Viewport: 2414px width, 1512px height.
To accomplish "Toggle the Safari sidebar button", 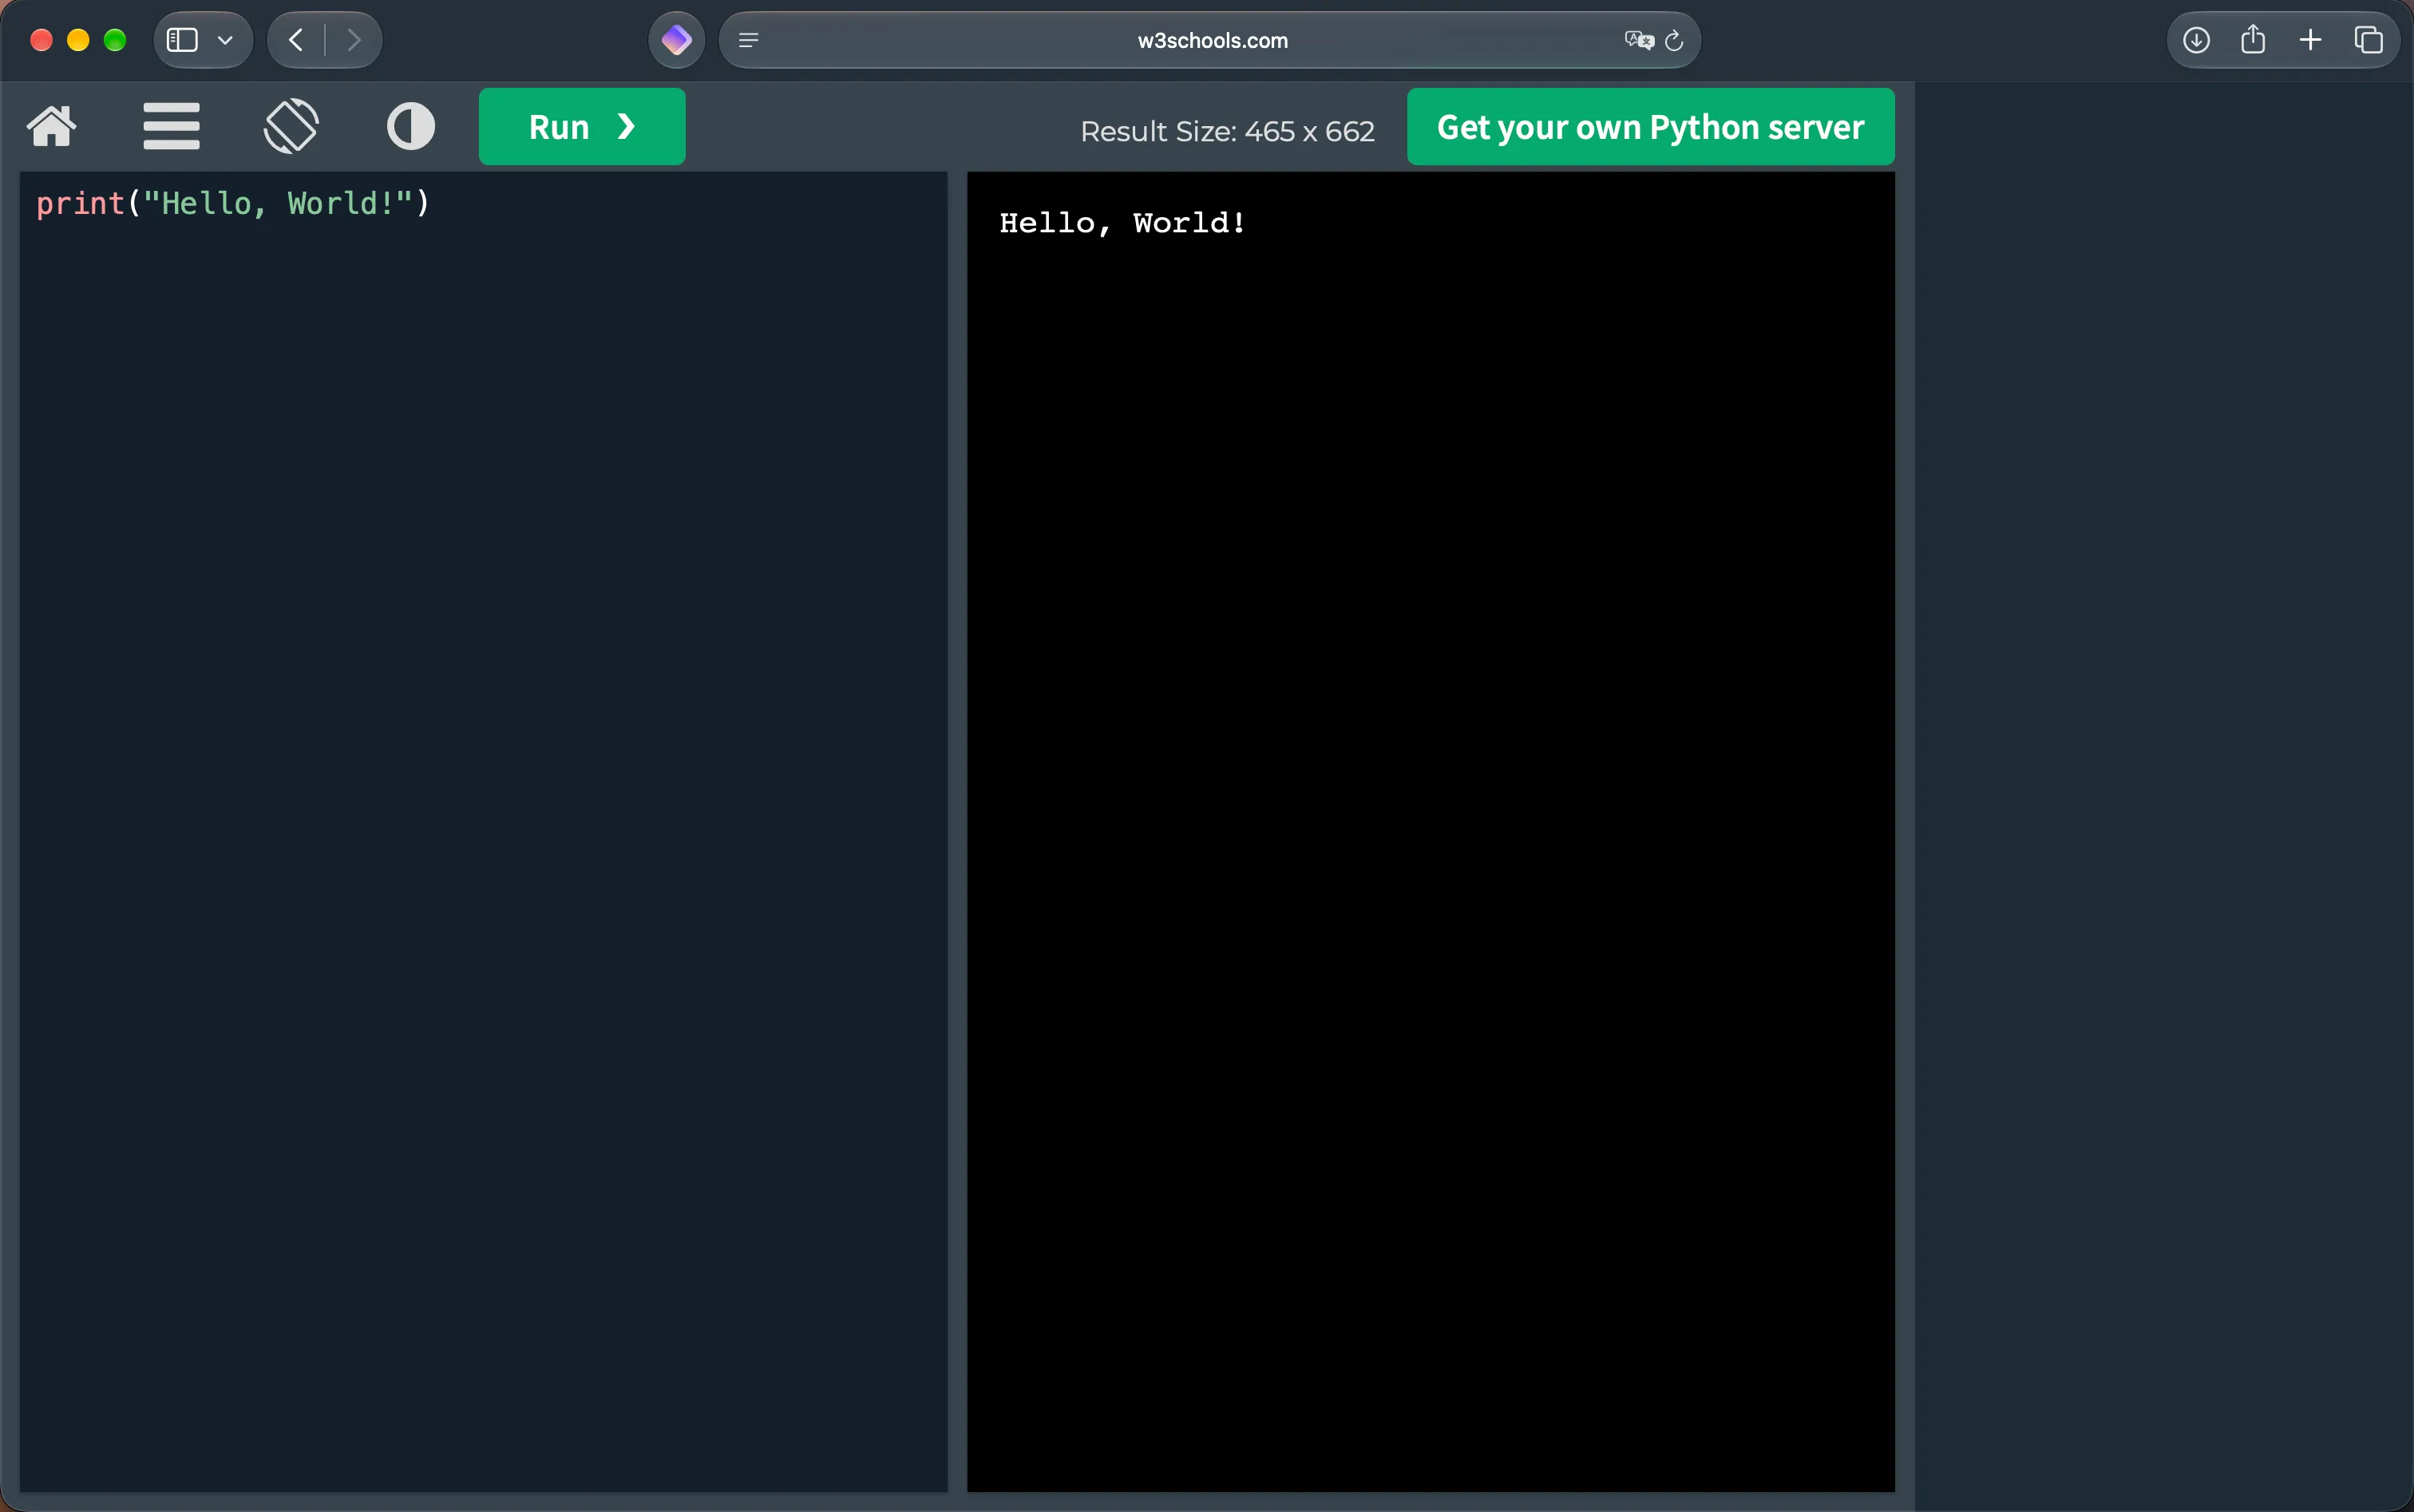I will click(x=182, y=40).
